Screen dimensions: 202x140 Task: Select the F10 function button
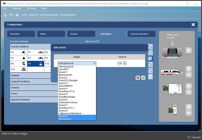47,64
